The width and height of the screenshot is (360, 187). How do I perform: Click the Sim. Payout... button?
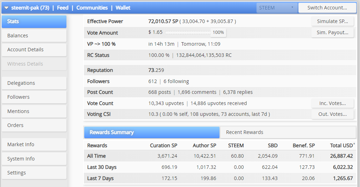[x=332, y=32]
